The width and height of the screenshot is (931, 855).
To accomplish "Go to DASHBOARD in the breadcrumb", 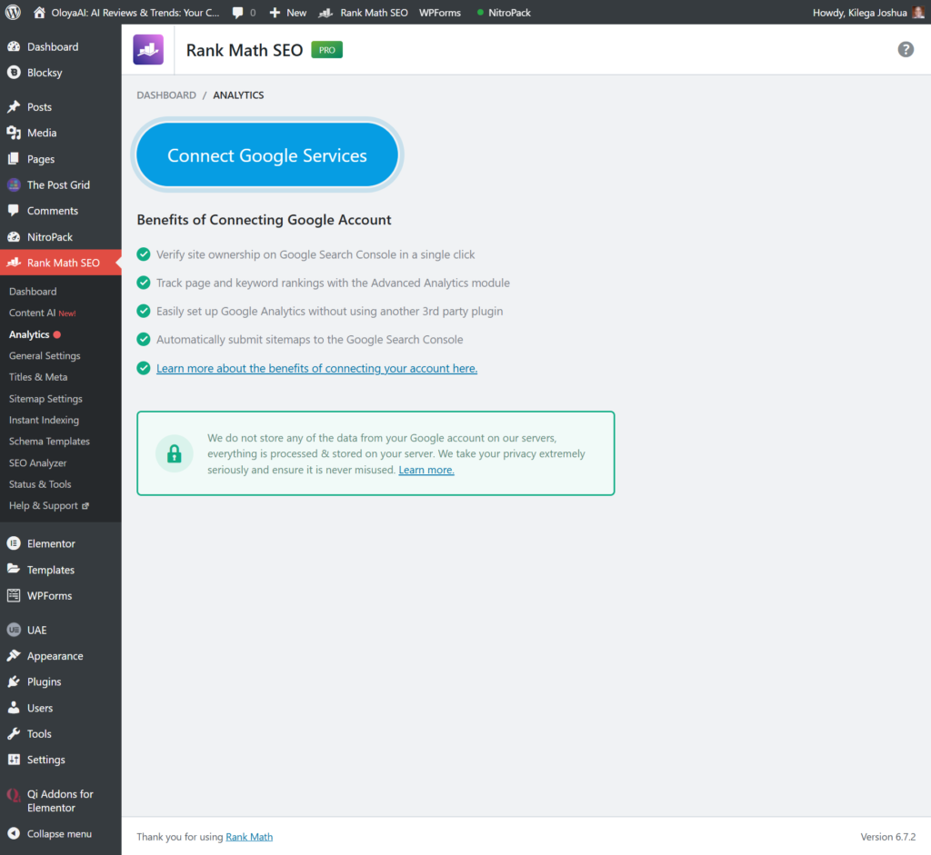I will coord(166,94).
